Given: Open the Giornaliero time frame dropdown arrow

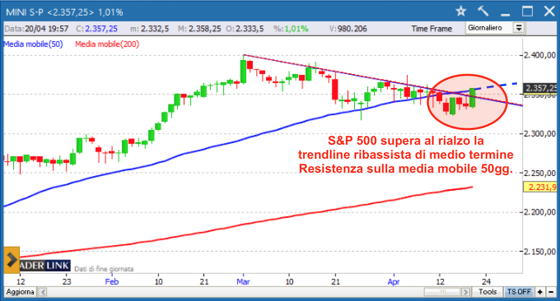Looking at the screenshot, I should [x=518, y=28].
